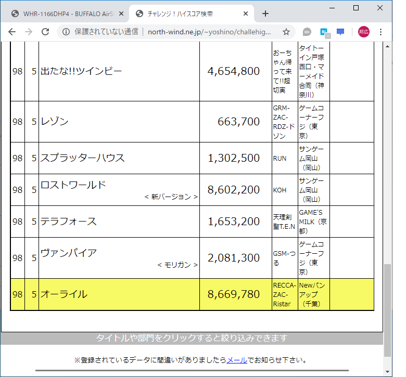Click player name GRM-ZAC-RDZ-ドゾン
The height and width of the screenshot is (377, 406).
(284, 122)
